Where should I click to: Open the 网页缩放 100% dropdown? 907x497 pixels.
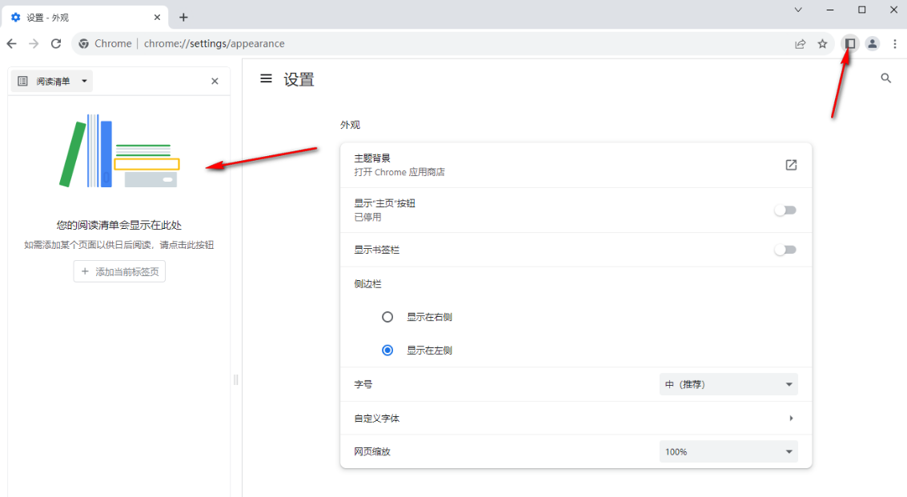click(728, 452)
